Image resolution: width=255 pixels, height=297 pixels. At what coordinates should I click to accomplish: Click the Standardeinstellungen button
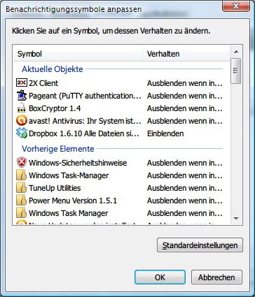[200, 245]
